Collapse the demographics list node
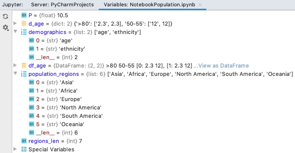This screenshot has width=295, height=153. 15,32
